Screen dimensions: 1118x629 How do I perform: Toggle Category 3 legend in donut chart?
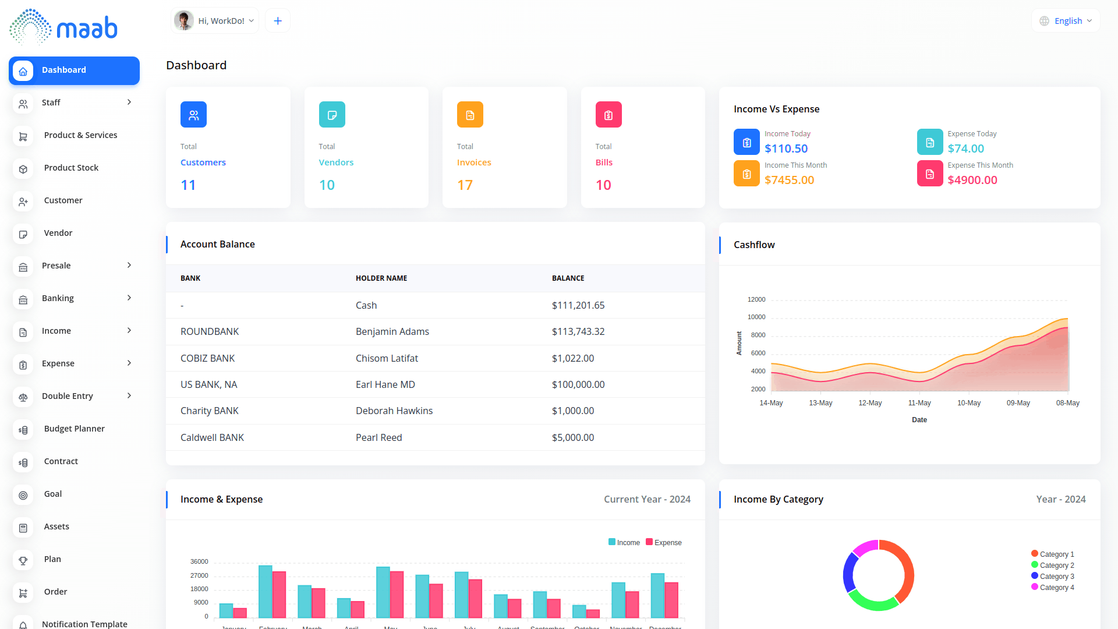click(1053, 576)
